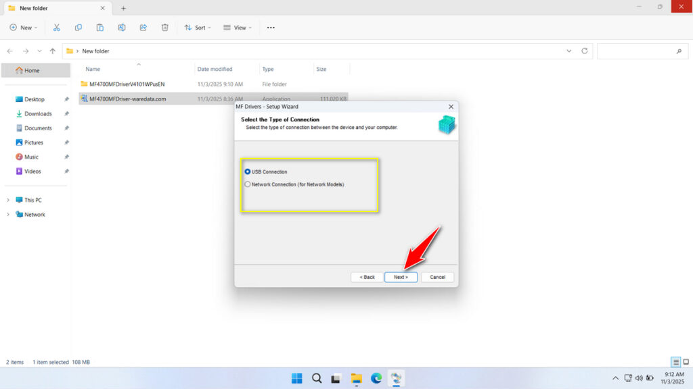Viewport: 693px width, 389px height.
Task: Click the Next button in the setup wizard
Action: coord(401,277)
